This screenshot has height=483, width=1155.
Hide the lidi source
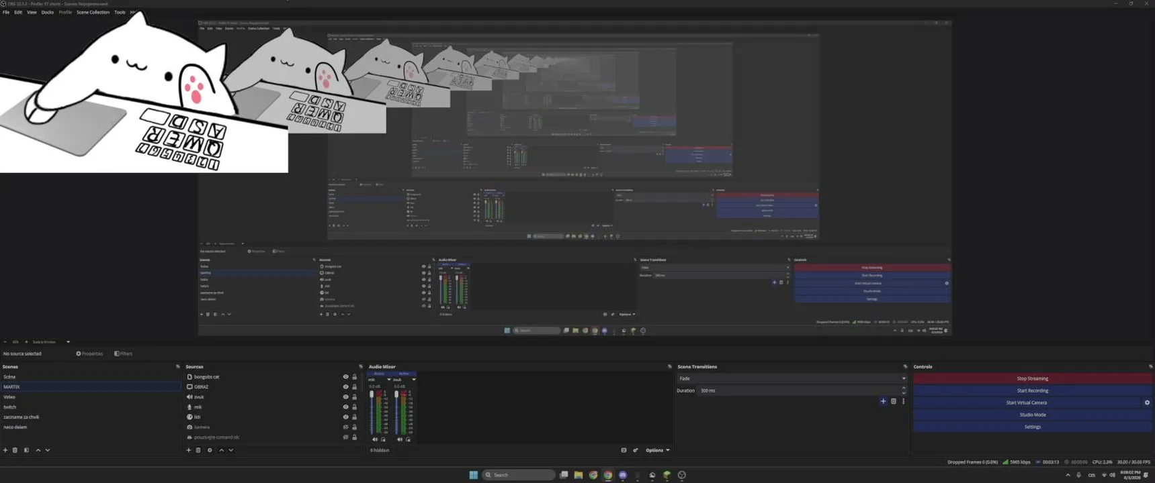346,417
